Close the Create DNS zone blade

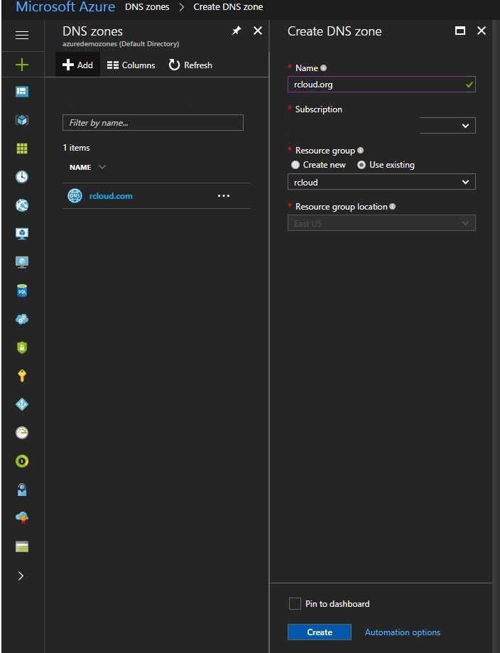[482, 31]
